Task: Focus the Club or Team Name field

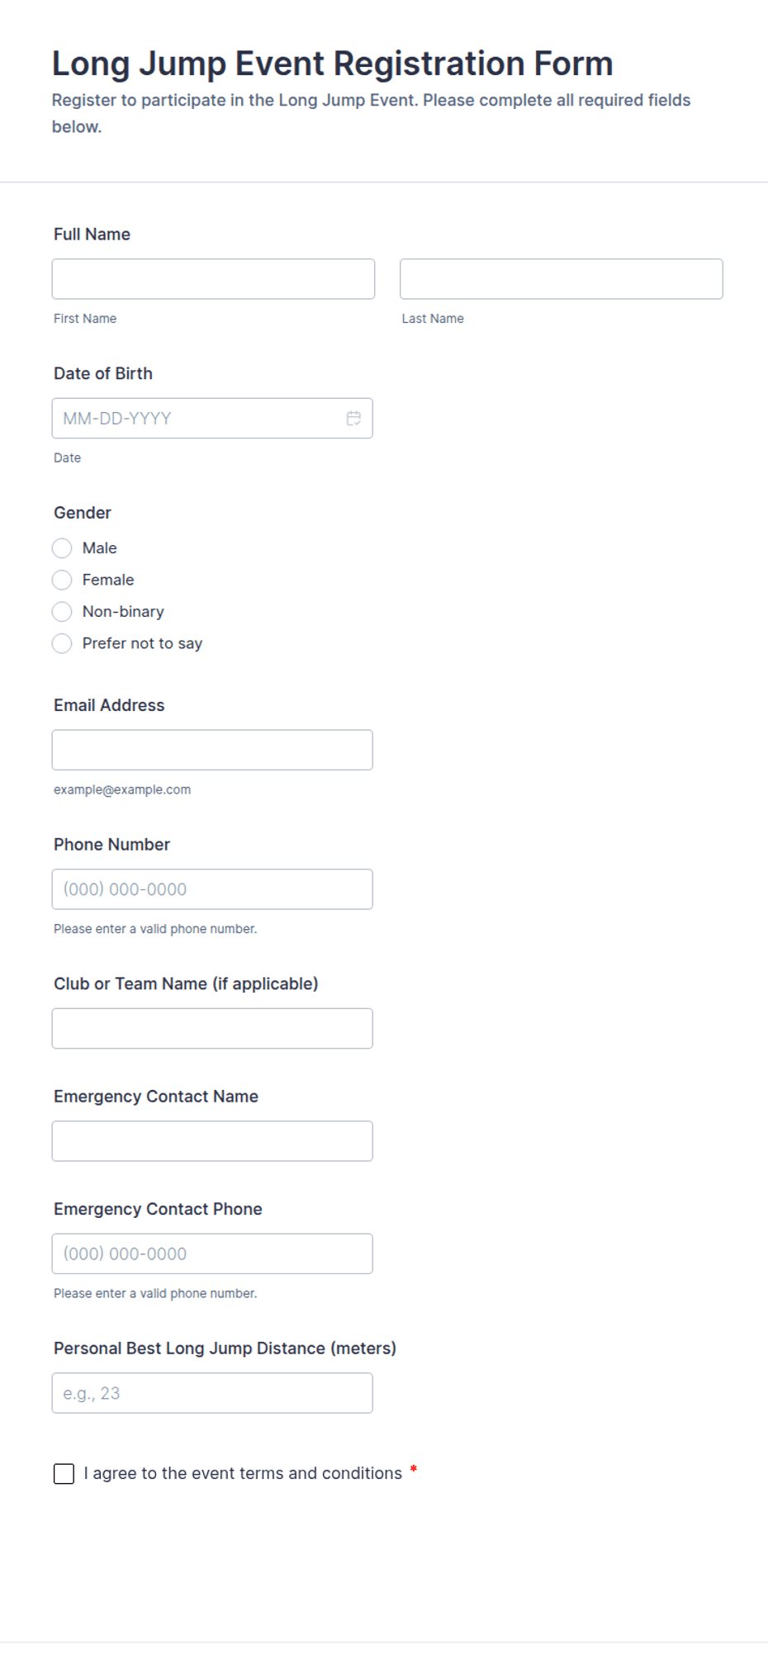Action: pyautogui.click(x=212, y=1029)
